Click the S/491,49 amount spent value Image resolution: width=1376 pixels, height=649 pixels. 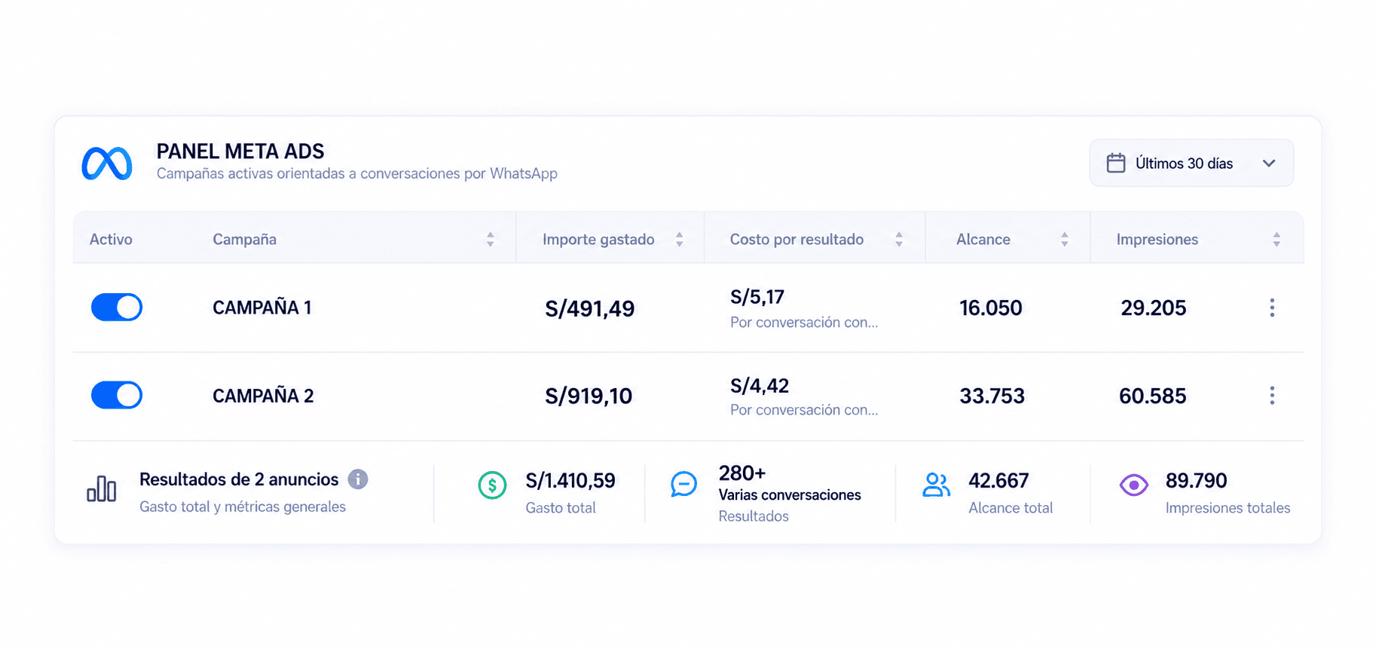pyautogui.click(x=590, y=308)
